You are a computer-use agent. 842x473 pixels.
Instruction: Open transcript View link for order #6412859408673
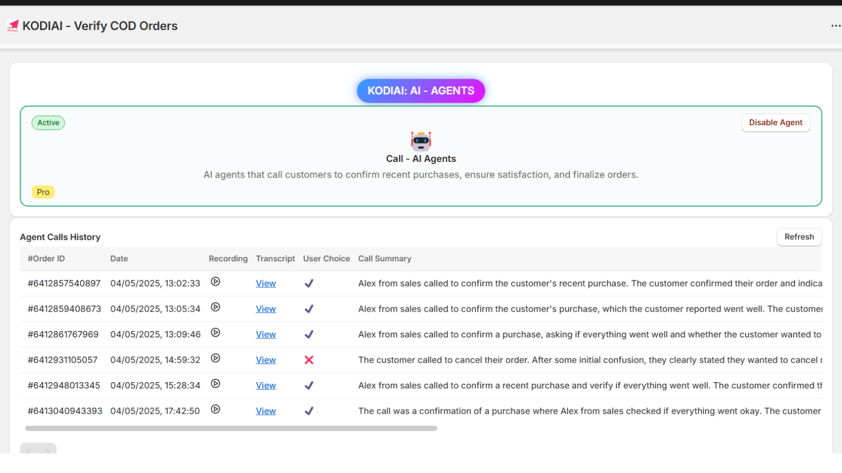coord(266,309)
